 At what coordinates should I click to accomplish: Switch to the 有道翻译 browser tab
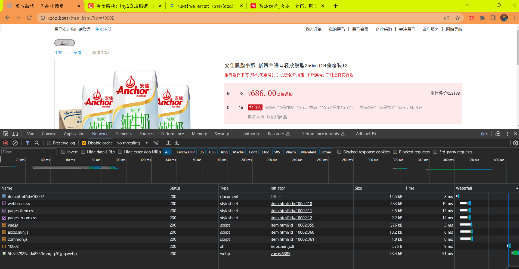coord(288,6)
